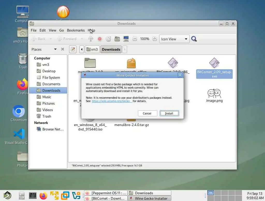Launch Chromium from the desktop
This screenshot has height=201, width=265.
(x=19, y=111)
